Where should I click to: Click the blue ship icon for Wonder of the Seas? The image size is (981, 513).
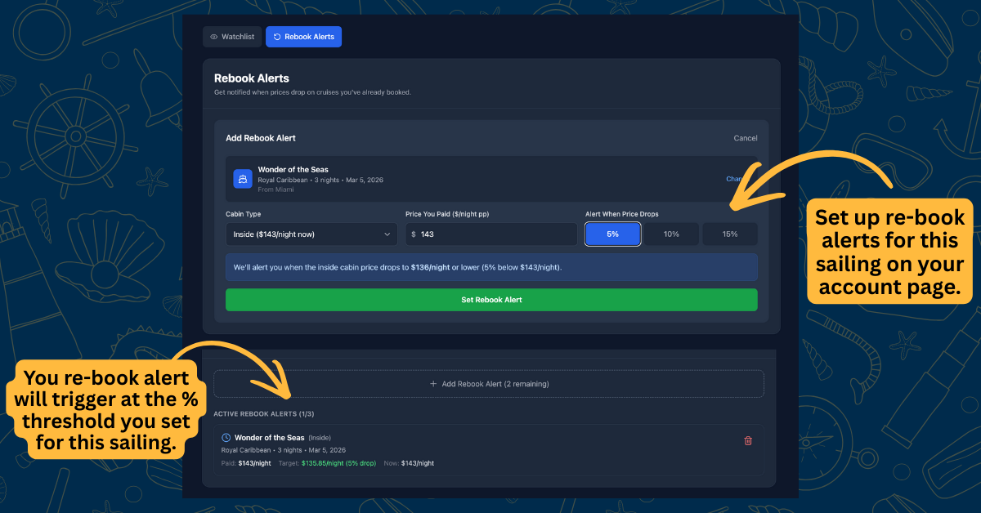(242, 178)
